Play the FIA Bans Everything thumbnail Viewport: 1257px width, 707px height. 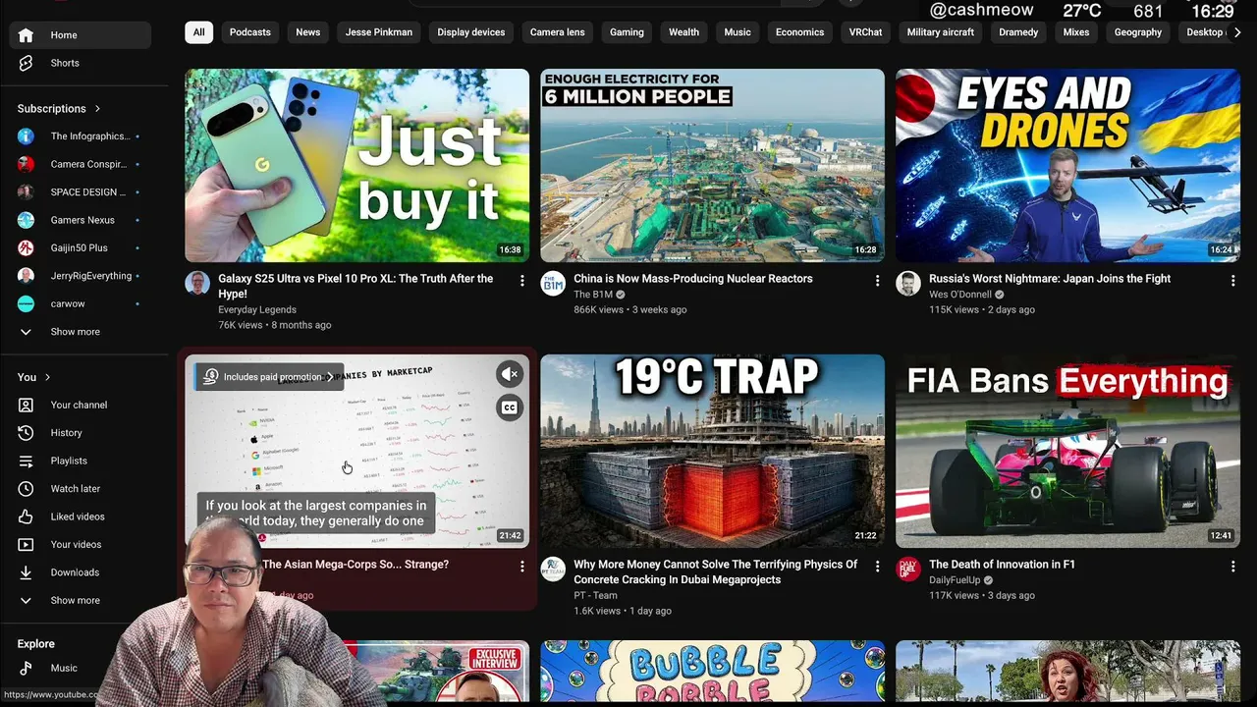click(1067, 451)
